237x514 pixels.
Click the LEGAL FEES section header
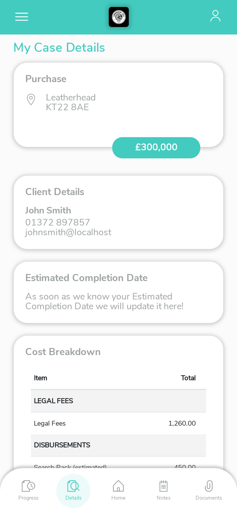(x=53, y=401)
